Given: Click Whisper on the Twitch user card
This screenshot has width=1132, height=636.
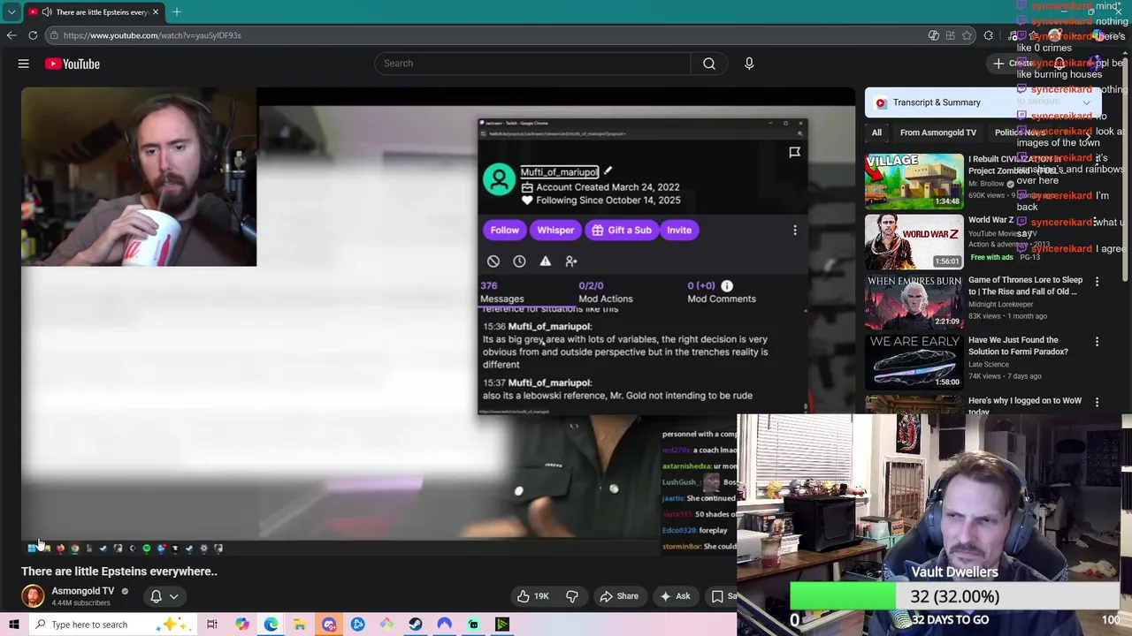Looking at the screenshot, I should pyautogui.click(x=555, y=230).
